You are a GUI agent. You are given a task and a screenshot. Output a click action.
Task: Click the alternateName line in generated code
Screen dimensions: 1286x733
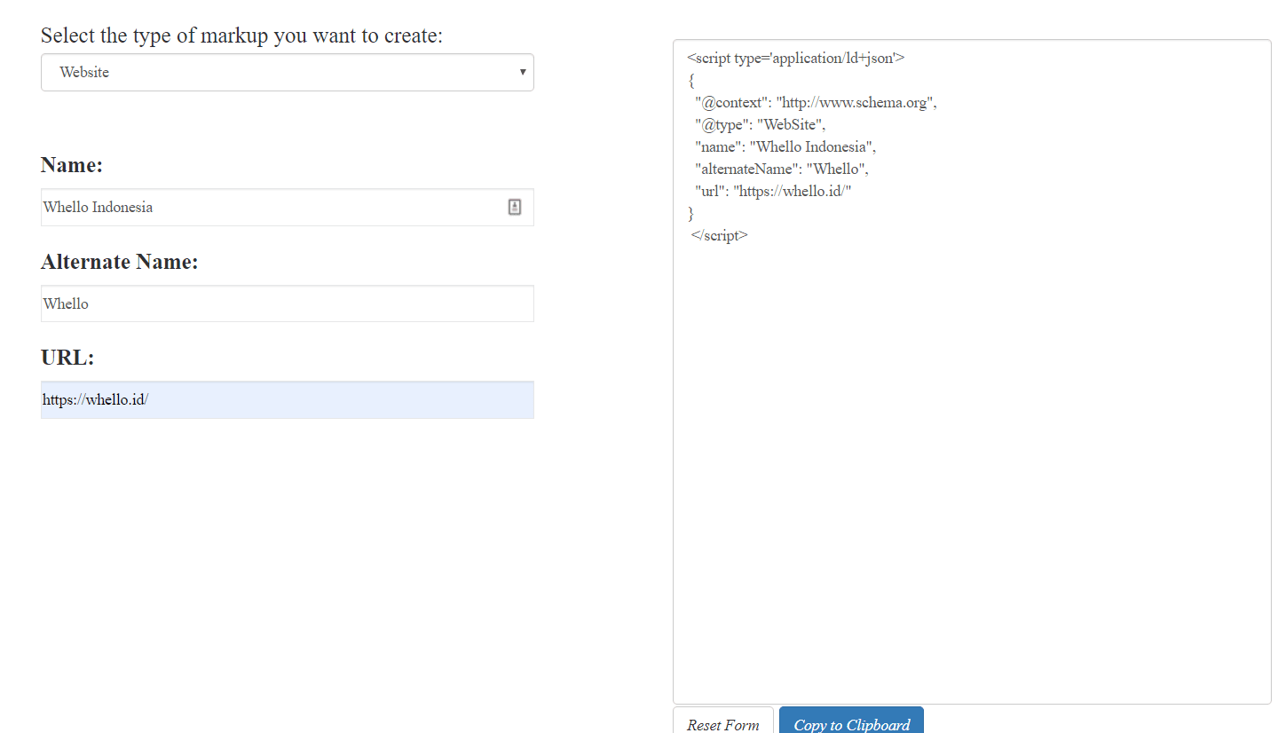(x=781, y=169)
